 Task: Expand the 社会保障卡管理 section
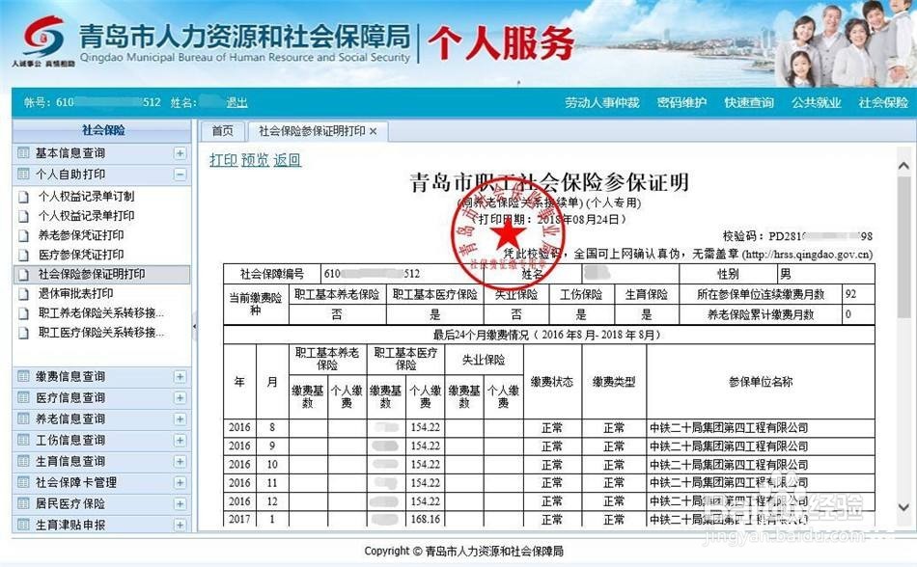[x=181, y=482]
